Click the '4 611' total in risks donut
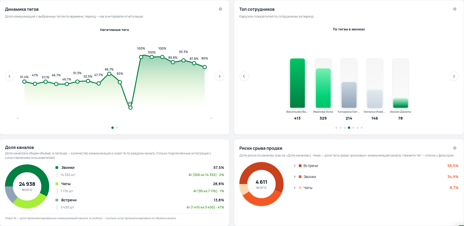This screenshot has height=226, width=464. click(261, 182)
